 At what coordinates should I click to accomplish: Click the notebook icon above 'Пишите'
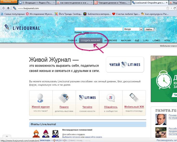tap(64, 98)
